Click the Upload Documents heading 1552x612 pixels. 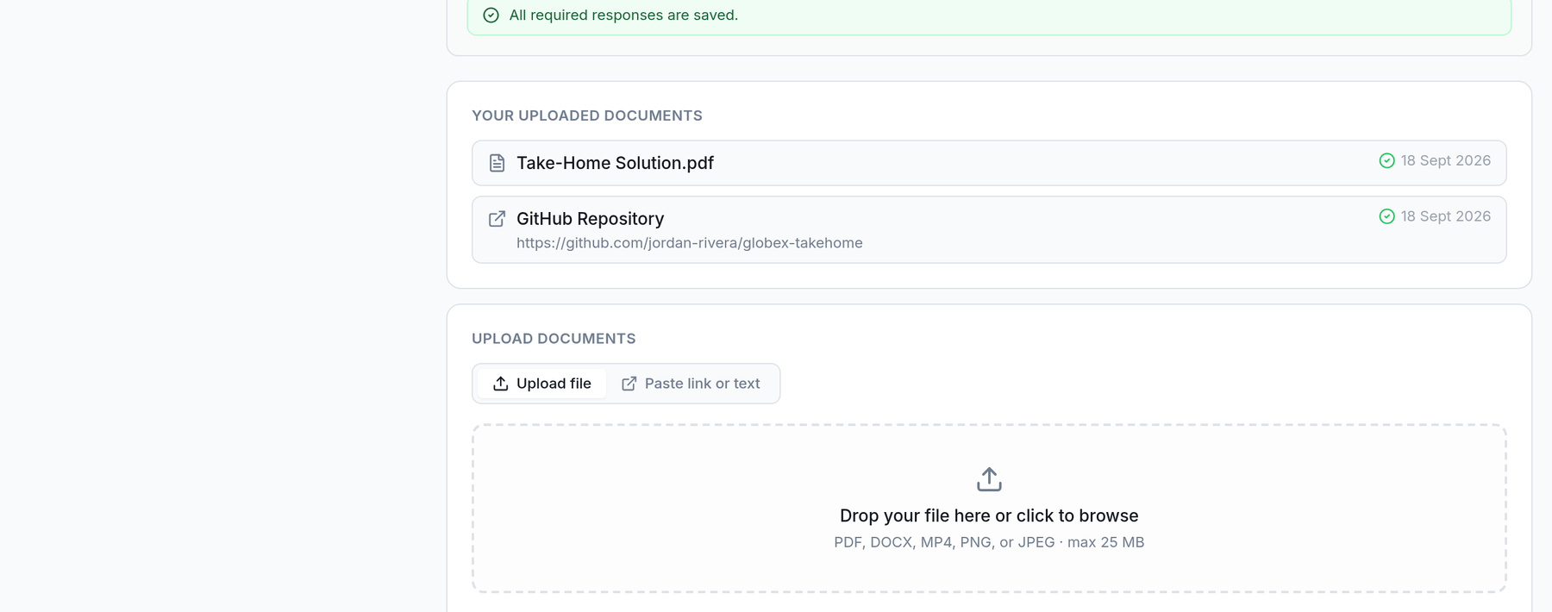pos(554,339)
